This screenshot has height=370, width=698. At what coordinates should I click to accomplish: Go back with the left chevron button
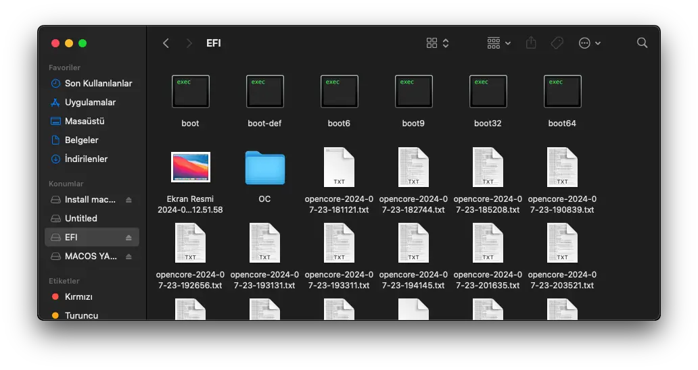coord(166,43)
